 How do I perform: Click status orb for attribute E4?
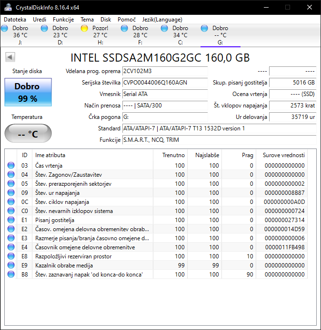[11, 247]
